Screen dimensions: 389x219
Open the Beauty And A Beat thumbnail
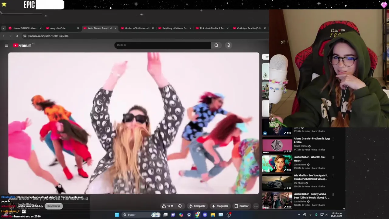[277, 200]
